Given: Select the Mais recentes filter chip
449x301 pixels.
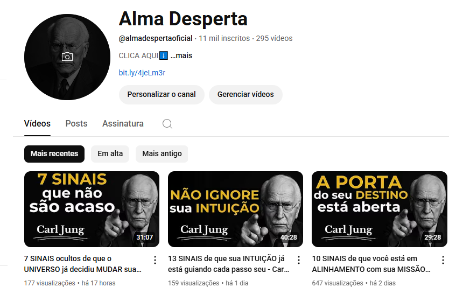Looking at the screenshot, I should 54,154.
